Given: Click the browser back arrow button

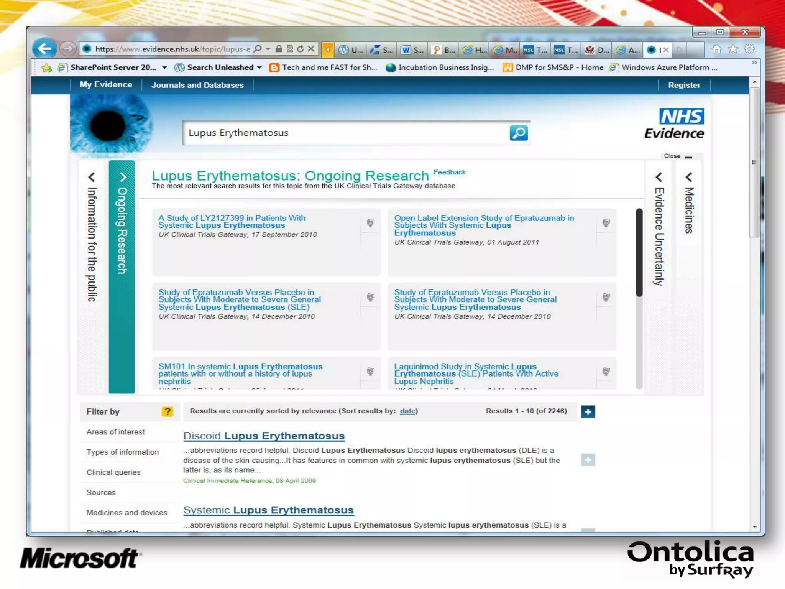Looking at the screenshot, I should click(x=45, y=49).
